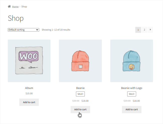Click the dropdown chevron of sorting box
The width and height of the screenshot is (163, 124).
tap(37, 30)
